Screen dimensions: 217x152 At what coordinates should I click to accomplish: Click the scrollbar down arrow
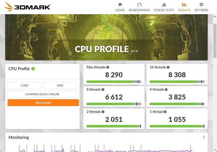pyautogui.click(x=215, y=150)
